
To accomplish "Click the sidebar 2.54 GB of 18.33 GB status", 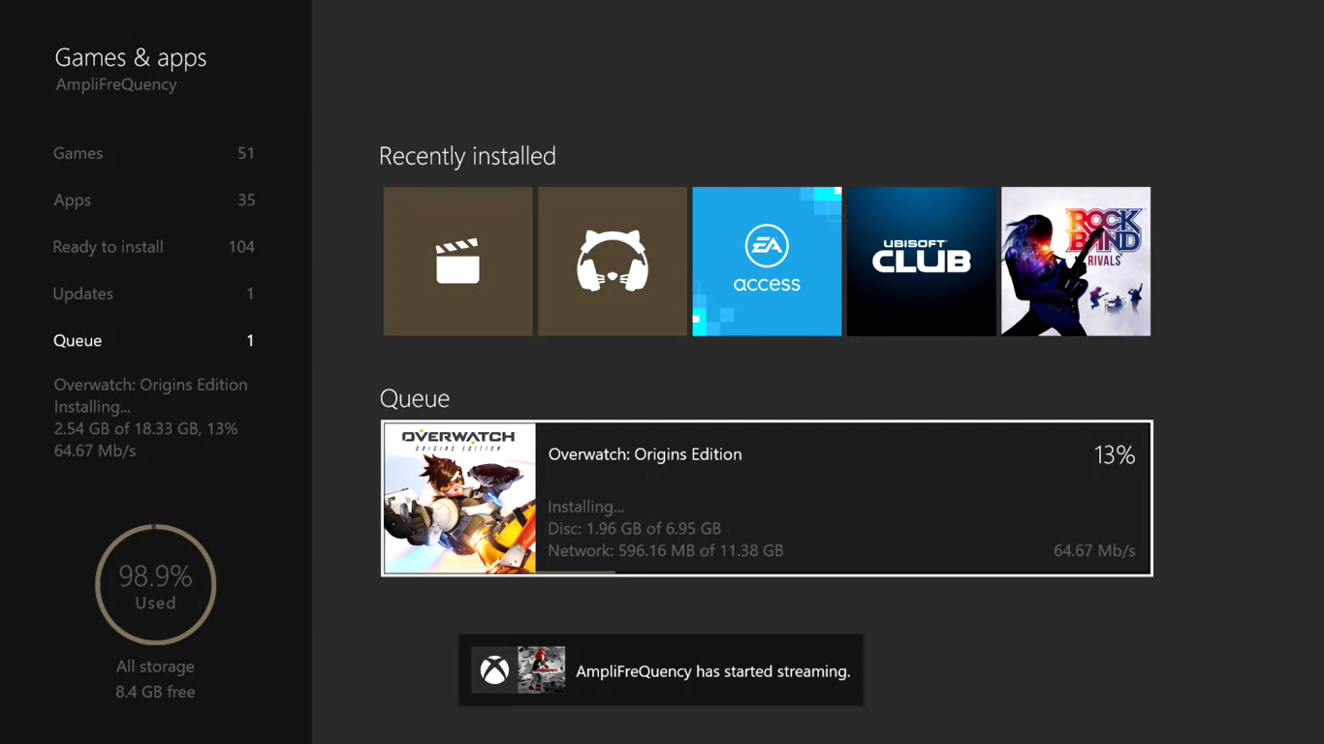I will (x=145, y=429).
